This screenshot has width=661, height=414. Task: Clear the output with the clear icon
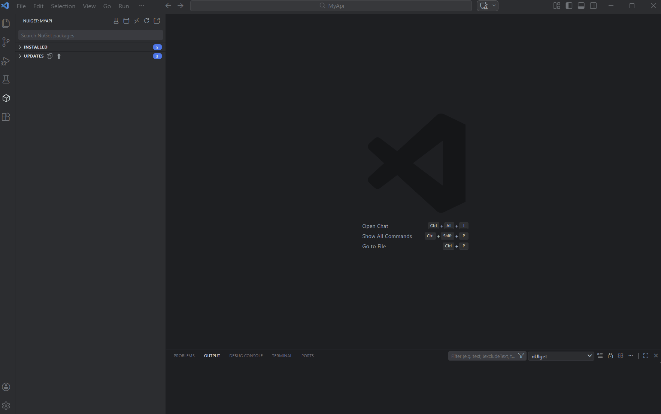point(600,356)
